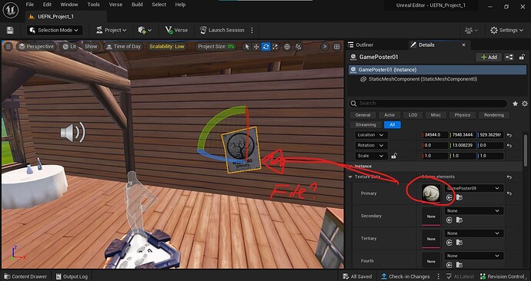Browse to Primary texture in Content Drawer
This screenshot has height=281, width=531.
point(459,197)
